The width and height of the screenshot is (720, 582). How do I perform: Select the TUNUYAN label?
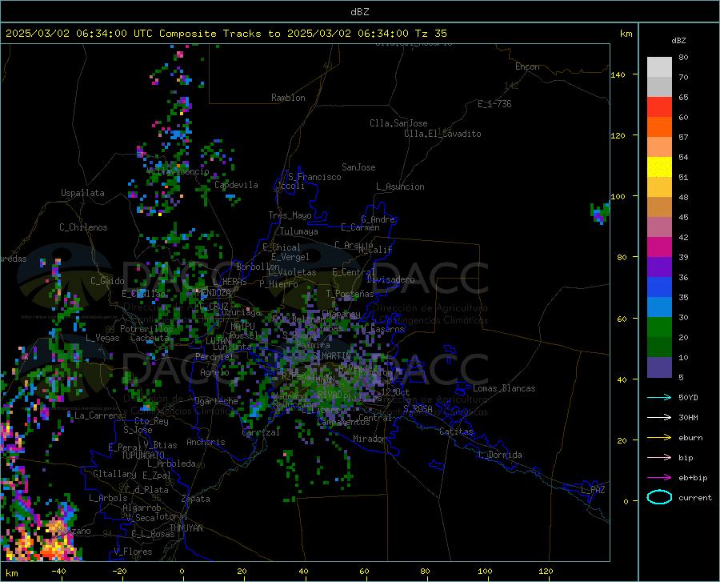186,528
